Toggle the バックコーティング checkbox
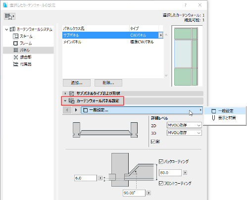The image size is (247, 200). click(161, 161)
